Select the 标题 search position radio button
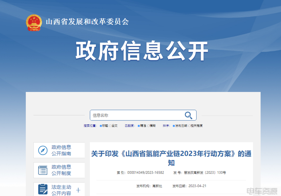 tap(101, 126)
